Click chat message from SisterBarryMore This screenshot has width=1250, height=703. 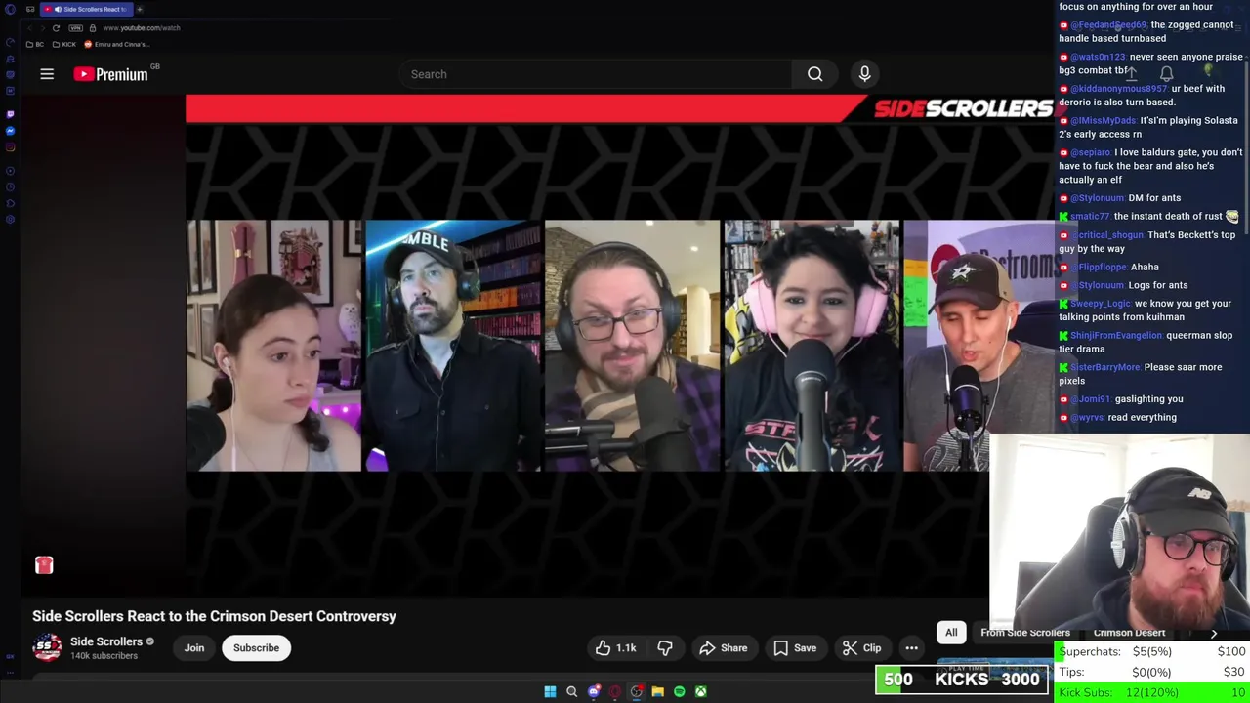[x=1141, y=374]
